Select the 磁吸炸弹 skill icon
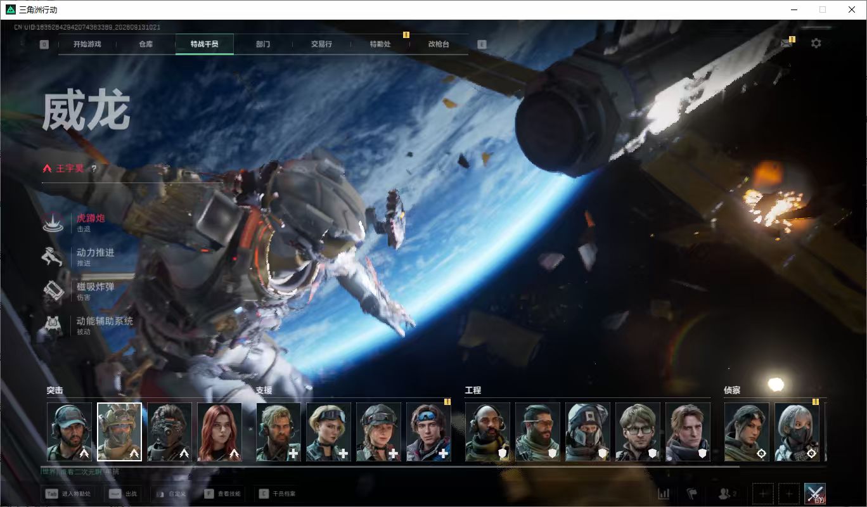This screenshot has width=867, height=507. 53,290
